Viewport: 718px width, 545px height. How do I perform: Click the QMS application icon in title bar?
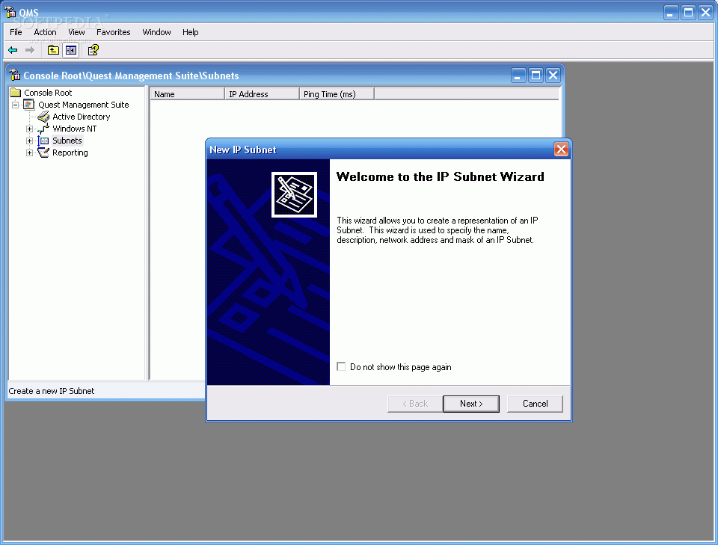tap(10, 12)
